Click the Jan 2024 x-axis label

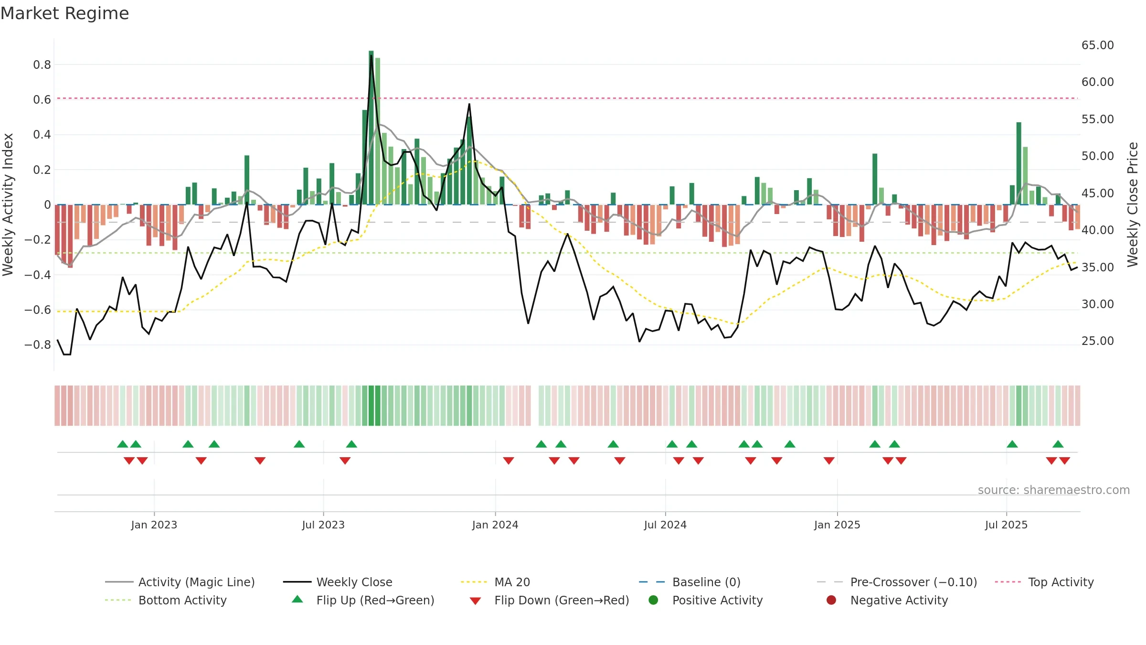pyautogui.click(x=495, y=525)
